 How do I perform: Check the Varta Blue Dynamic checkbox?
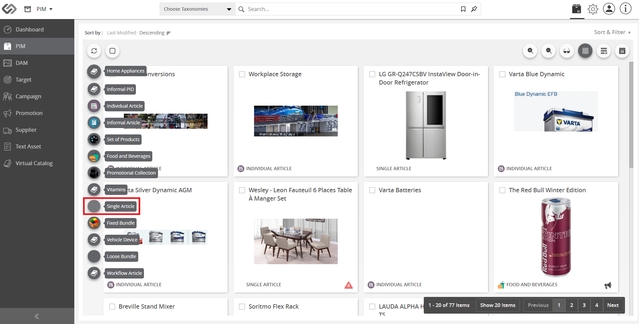pos(502,74)
